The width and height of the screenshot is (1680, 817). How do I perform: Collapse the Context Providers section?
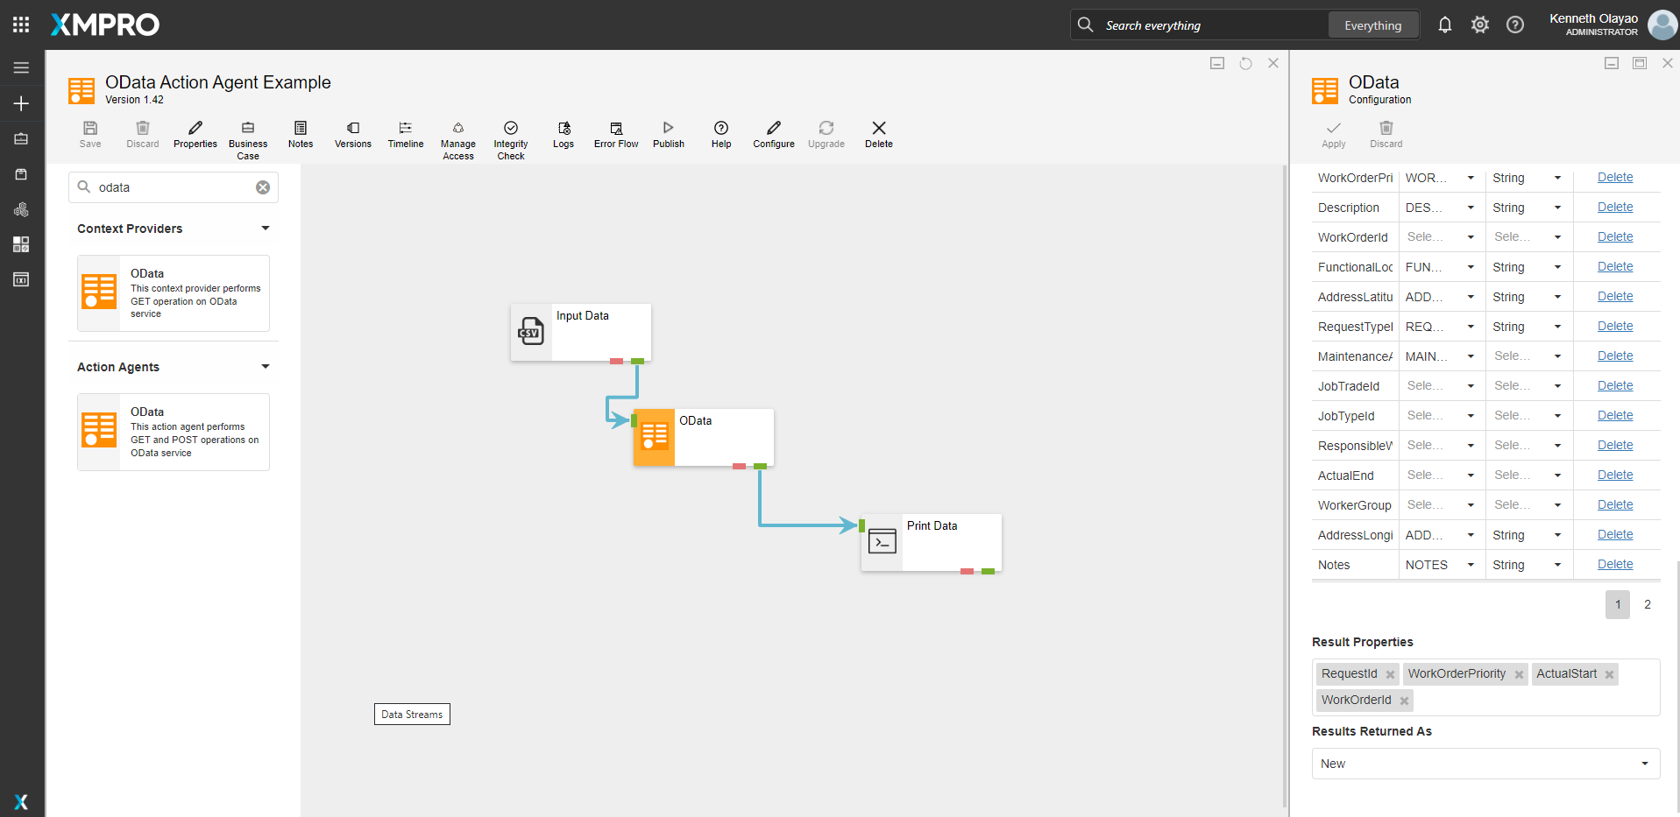click(x=265, y=229)
